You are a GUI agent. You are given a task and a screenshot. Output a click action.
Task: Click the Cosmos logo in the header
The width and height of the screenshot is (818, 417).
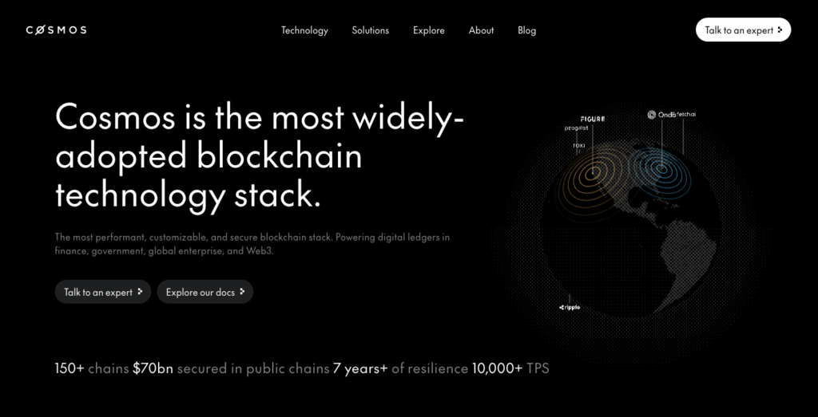tap(56, 30)
